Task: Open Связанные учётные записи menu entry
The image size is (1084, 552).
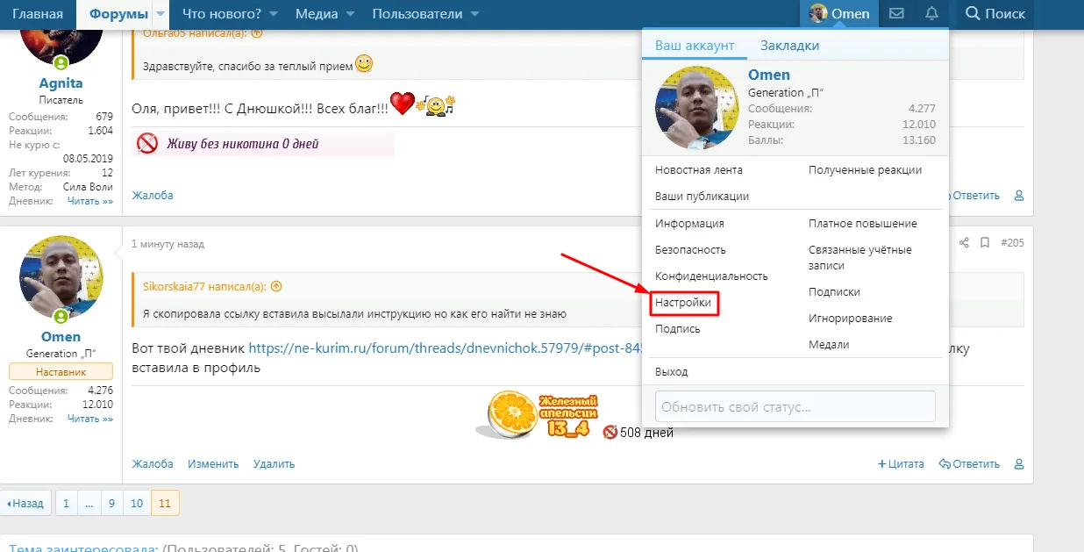Action: click(860, 258)
